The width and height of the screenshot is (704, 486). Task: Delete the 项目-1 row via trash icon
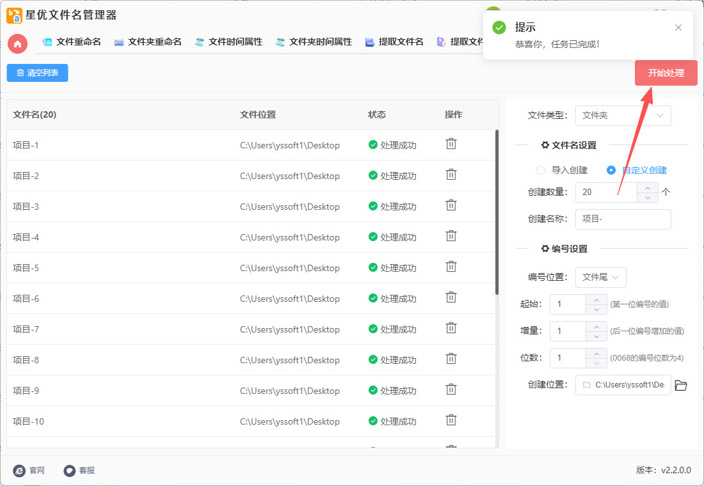451,144
